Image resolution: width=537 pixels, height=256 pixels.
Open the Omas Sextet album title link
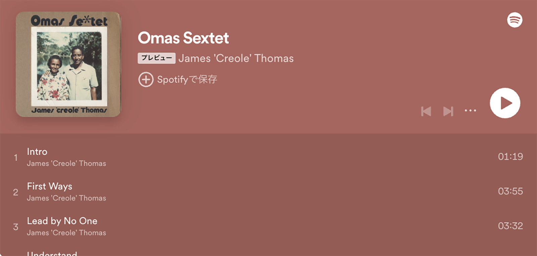point(183,38)
